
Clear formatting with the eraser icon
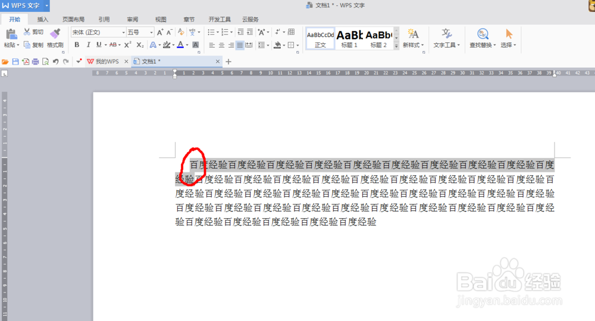[181, 32]
